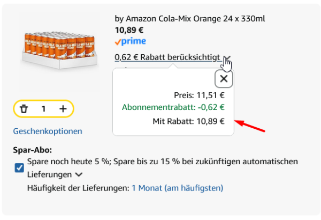This screenshot has height=220, width=321.
Task: Click the bold 10,89 € product price
Action: tap(129, 30)
